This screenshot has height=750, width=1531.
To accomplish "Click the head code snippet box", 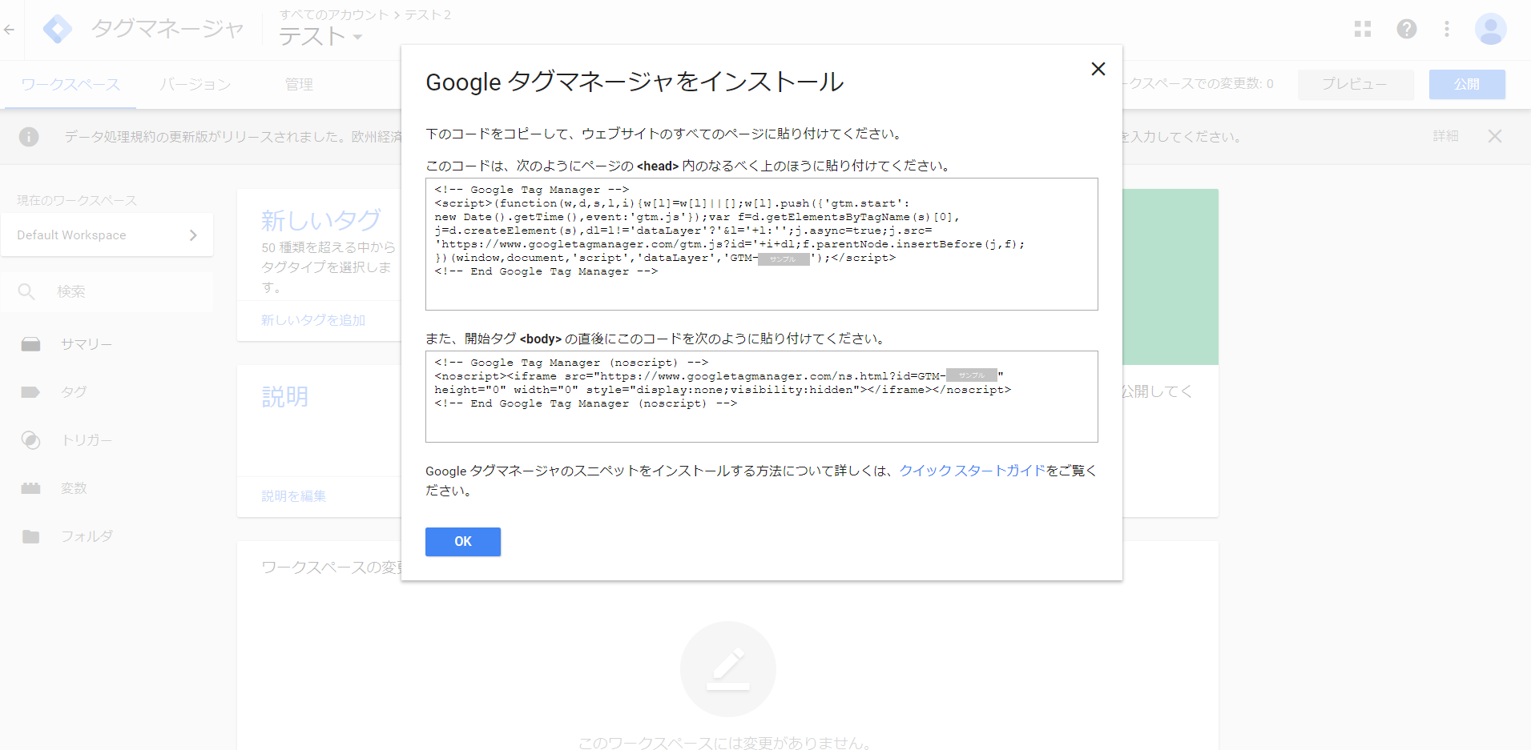I will [x=762, y=244].
